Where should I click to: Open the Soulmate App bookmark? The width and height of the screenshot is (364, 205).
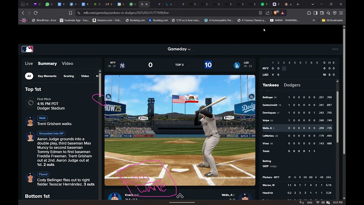point(75,20)
